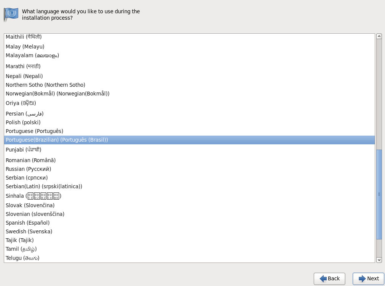This screenshot has width=385, height=286.
Task: Select the Romanian (Română) entry
Action: coord(31,160)
